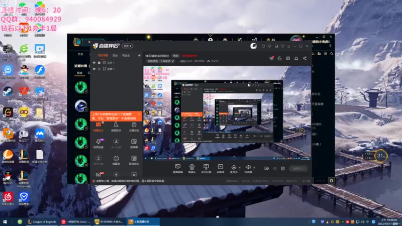Open 综合 tab in League match history
Screen dimensions: 402x226
tap(80, 73)
